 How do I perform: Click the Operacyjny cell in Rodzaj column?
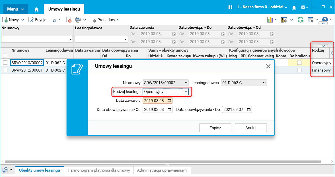(322, 63)
